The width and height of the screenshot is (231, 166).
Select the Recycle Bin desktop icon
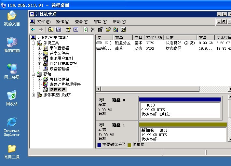click(12, 96)
